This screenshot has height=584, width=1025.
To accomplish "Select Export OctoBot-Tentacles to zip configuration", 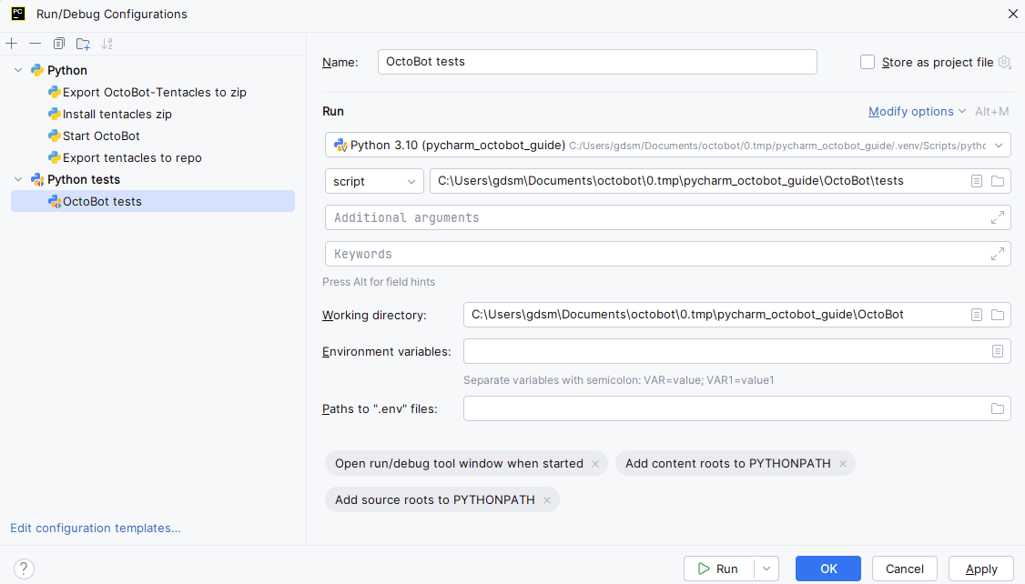I will tap(154, 92).
